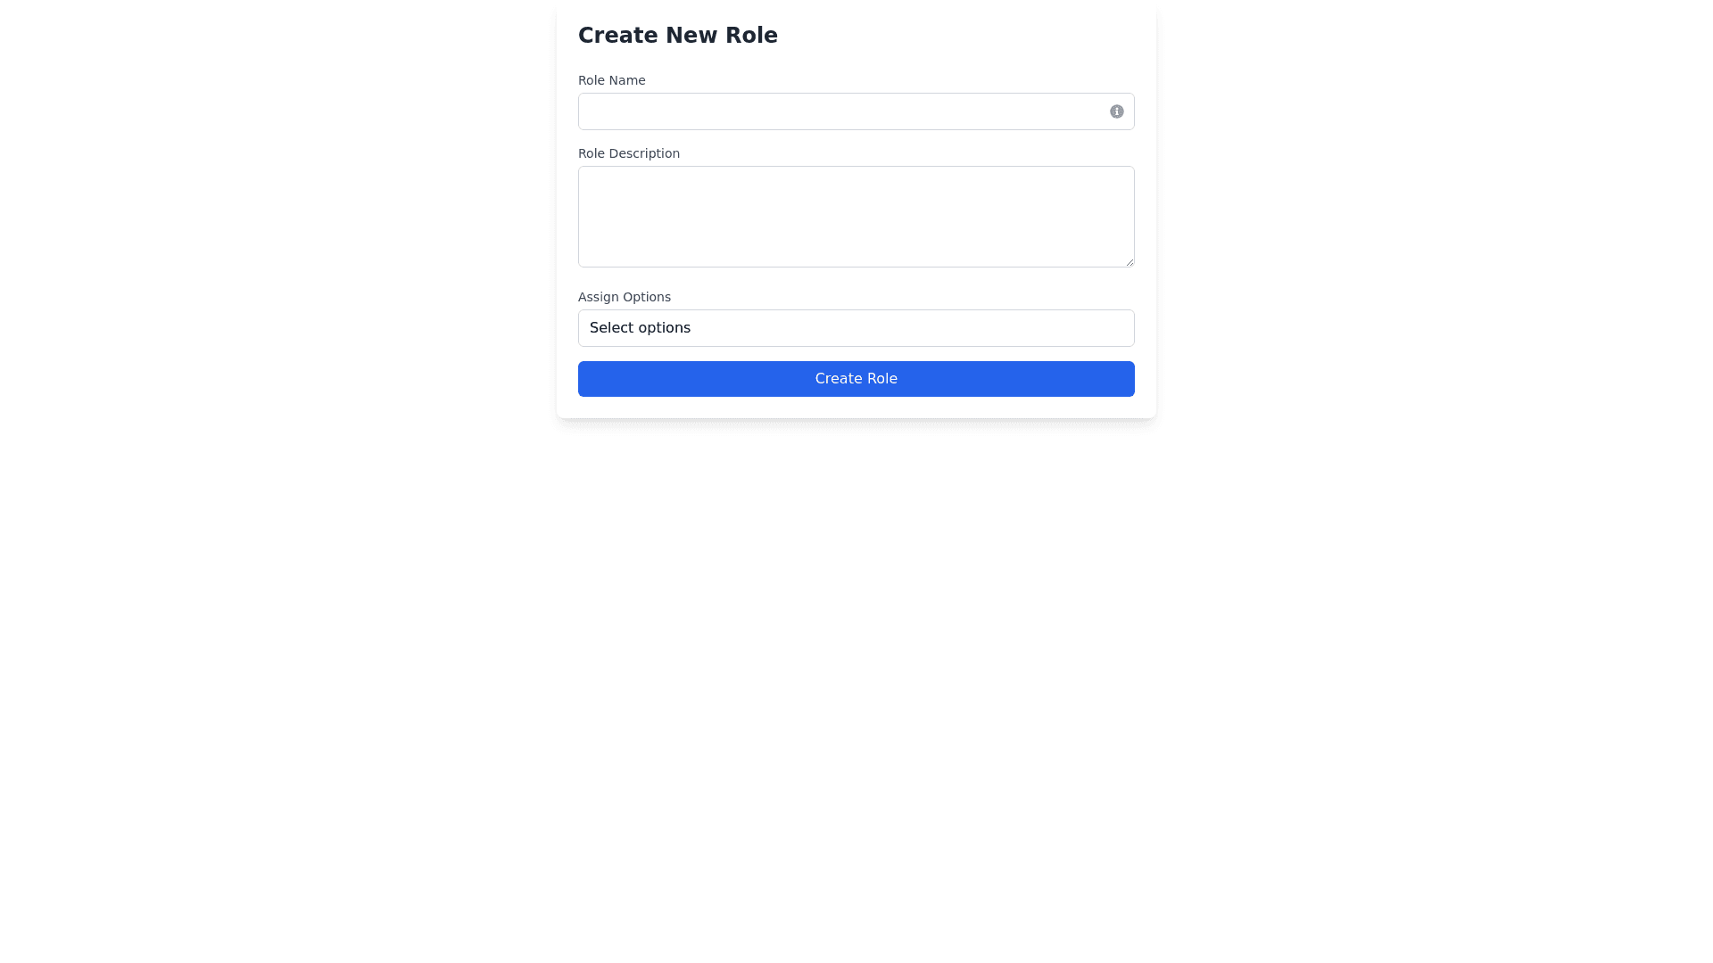
Task: Click the Create New Role heading
Action: pyautogui.click(x=677, y=36)
